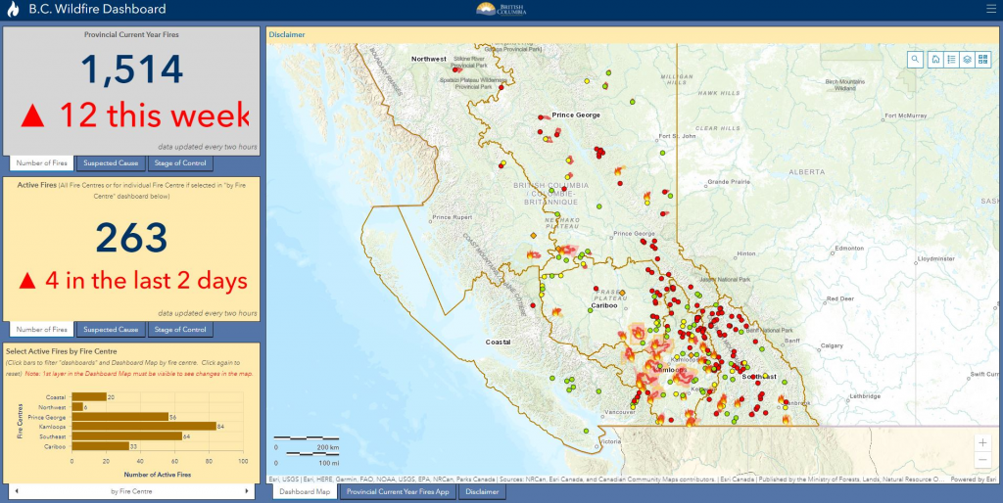Reset map to home extent
Image resolution: width=1003 pixels, height=503 pixels.
point(936,59)
